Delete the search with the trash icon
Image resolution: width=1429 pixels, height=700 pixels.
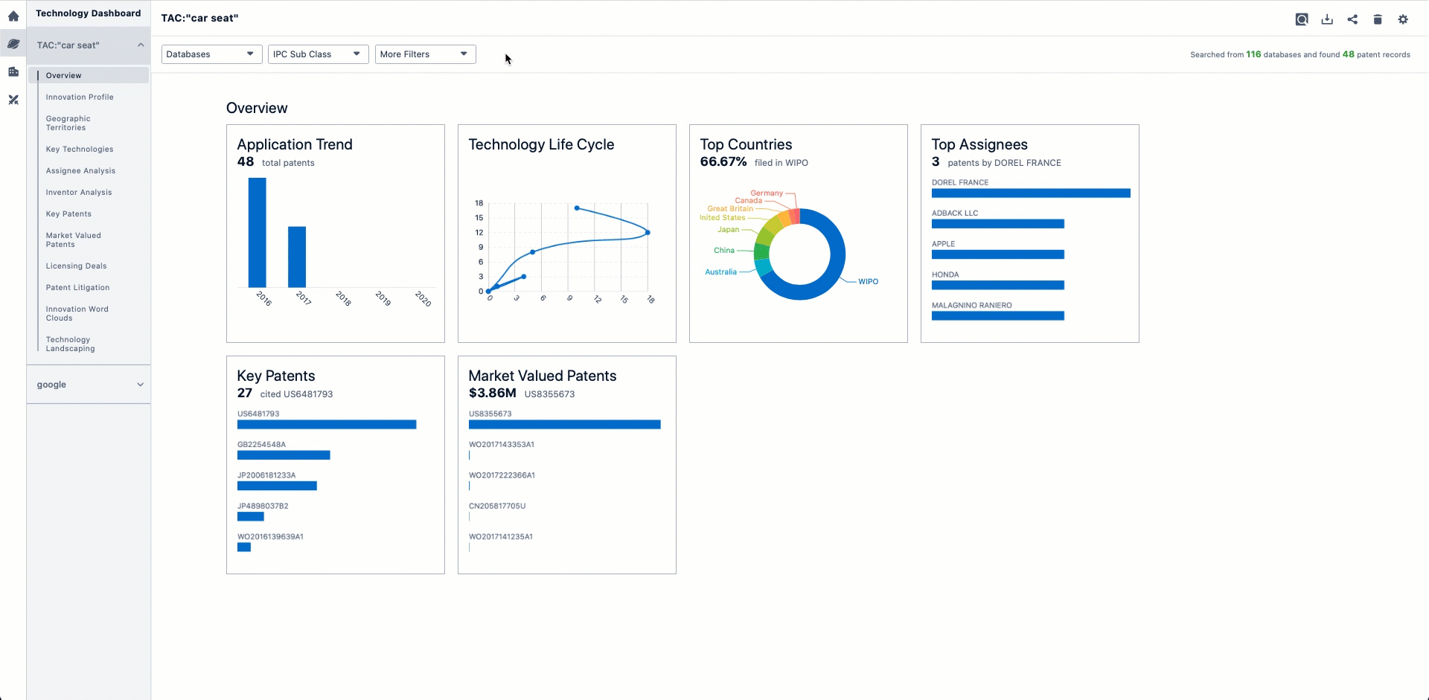coord(1377,19)
